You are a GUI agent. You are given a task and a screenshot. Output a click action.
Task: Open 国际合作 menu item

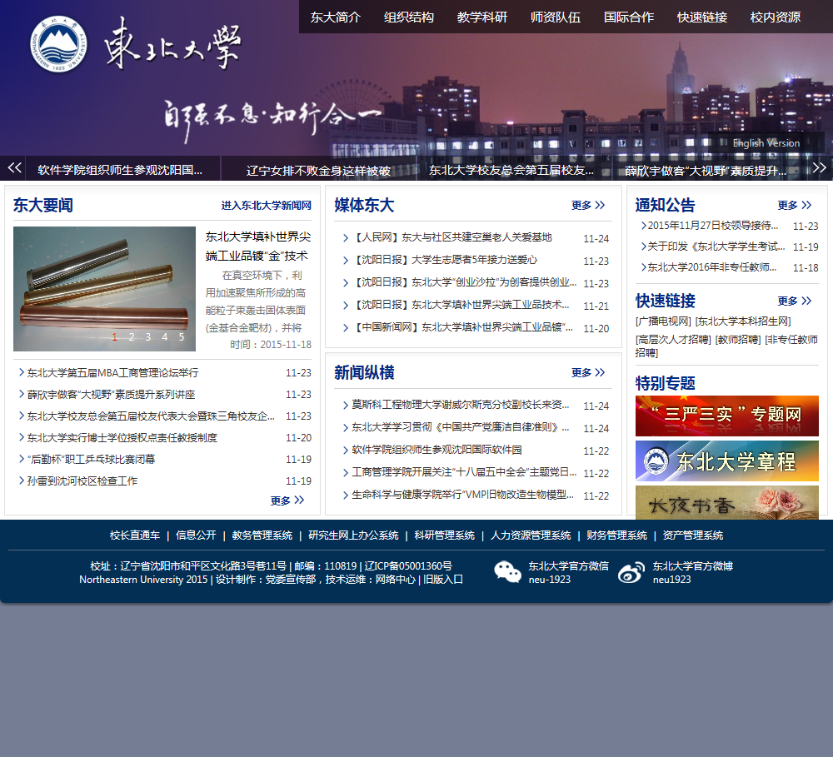[629, 17]
